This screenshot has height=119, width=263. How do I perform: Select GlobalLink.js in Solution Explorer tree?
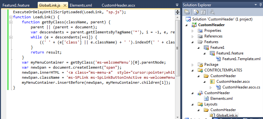tap(227, 115)
